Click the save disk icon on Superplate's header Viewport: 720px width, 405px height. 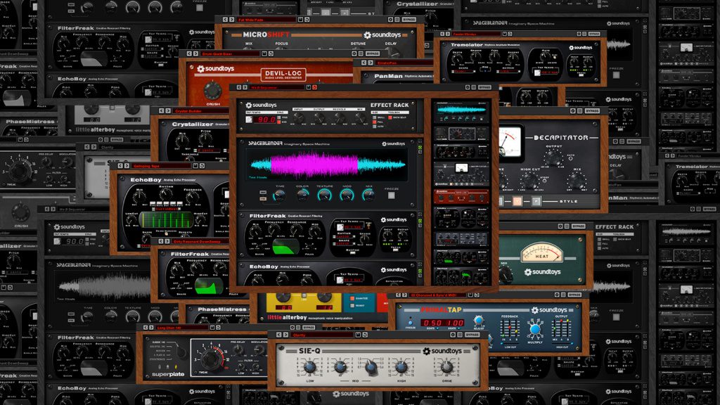[x=212, y=328]
